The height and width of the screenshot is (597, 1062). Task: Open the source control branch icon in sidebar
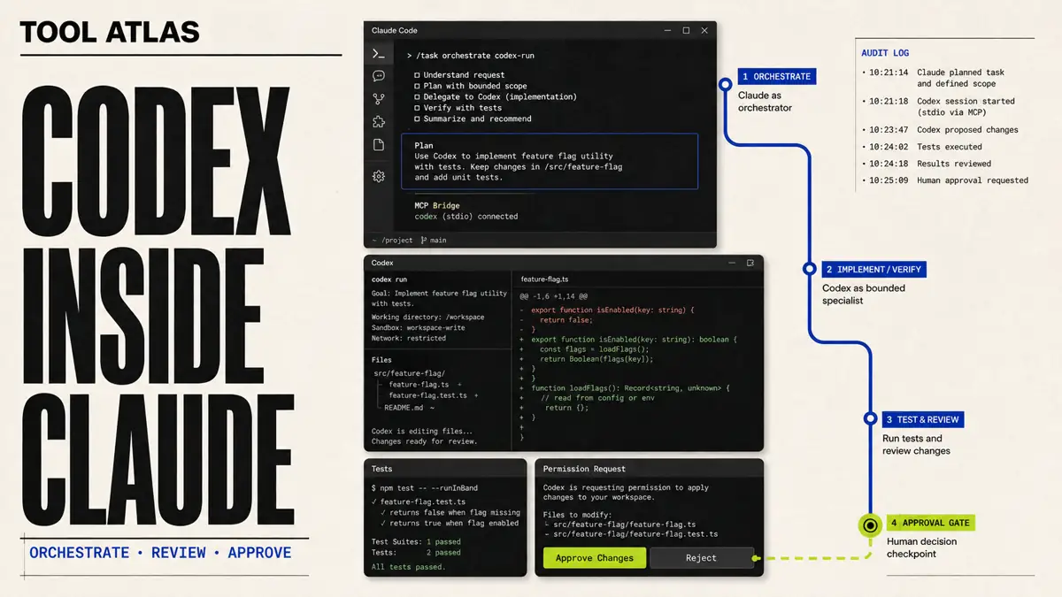pos(379,99)
